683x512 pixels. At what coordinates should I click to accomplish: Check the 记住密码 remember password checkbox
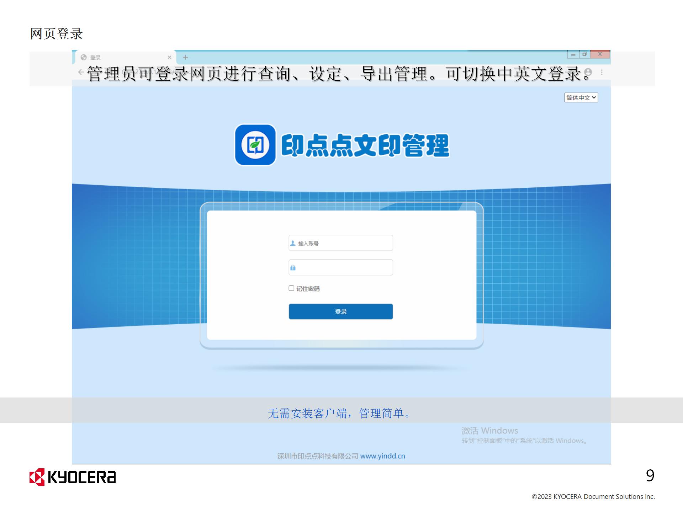click(291, 288)
